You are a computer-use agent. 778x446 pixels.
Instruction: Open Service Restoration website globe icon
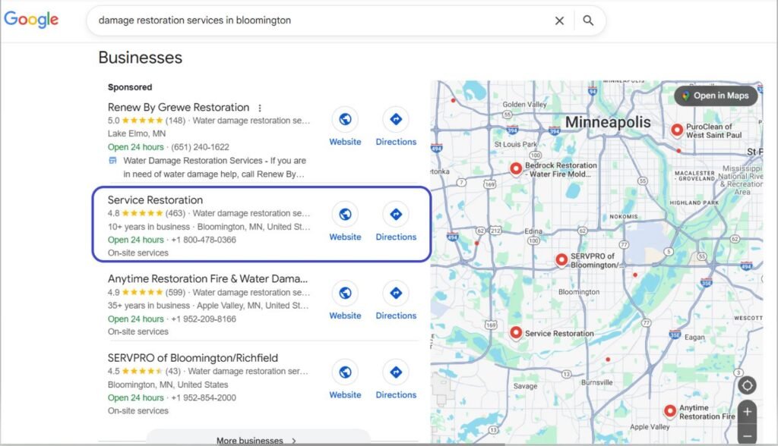pos(345,215)
